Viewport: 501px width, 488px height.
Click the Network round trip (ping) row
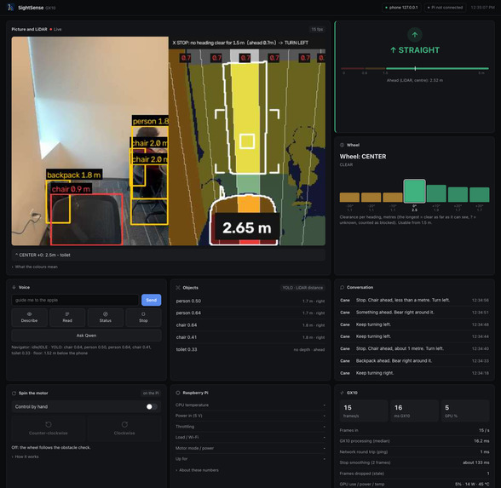[414, 452]
